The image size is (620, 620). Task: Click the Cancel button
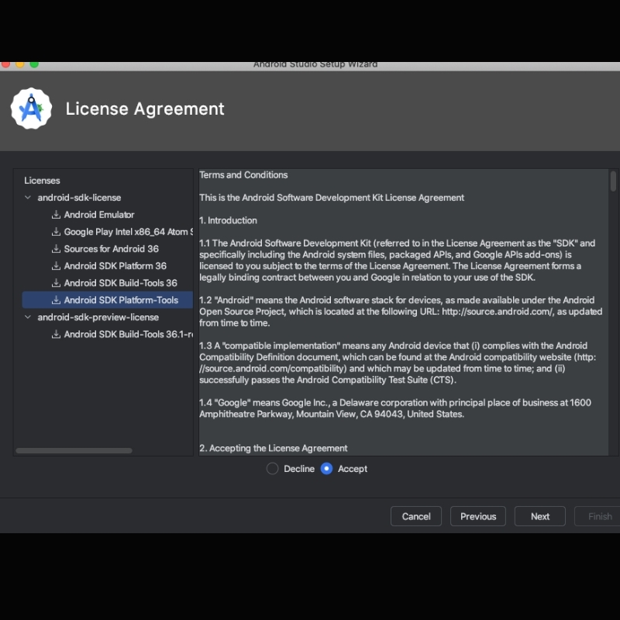click(x=416, y=516)
